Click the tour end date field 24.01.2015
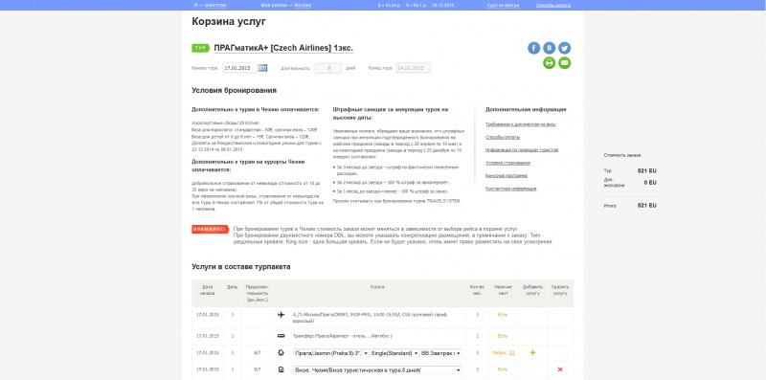Screen dimensions: 766x380 click(413, 68)
